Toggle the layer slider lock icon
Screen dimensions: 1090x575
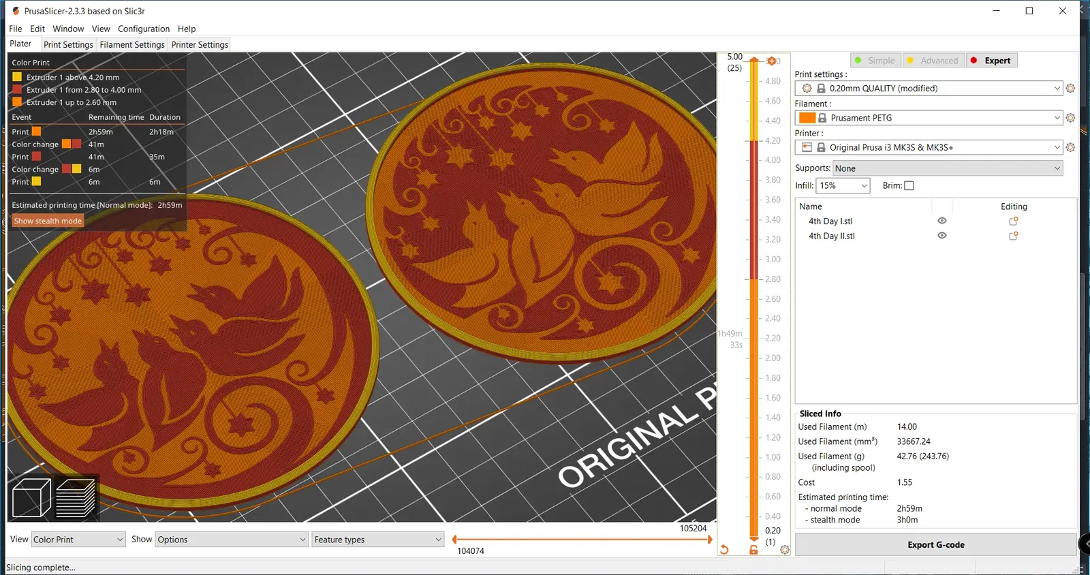pyautogui.click(x=753, y=550)
